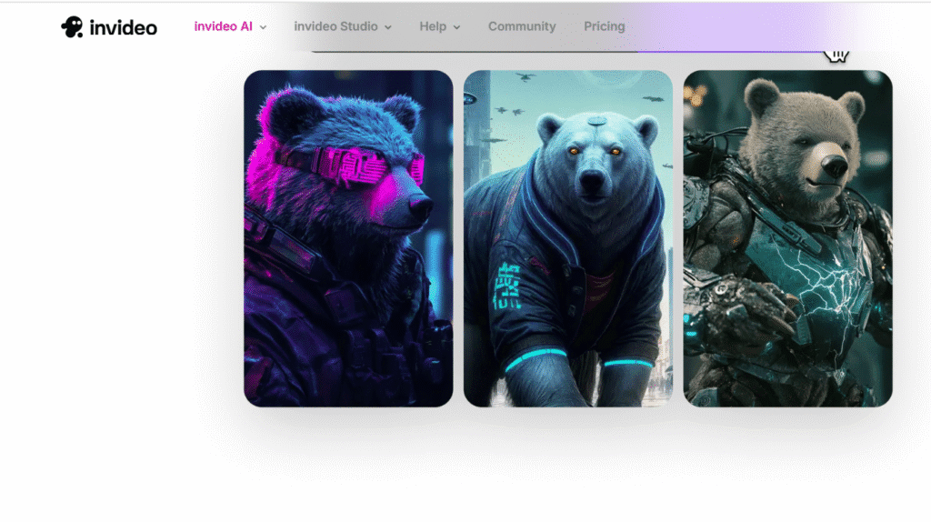The width and height of the screenshot is (931, 522).
Task: Select the polar bear in jacket image
Action: pos(568,238)
